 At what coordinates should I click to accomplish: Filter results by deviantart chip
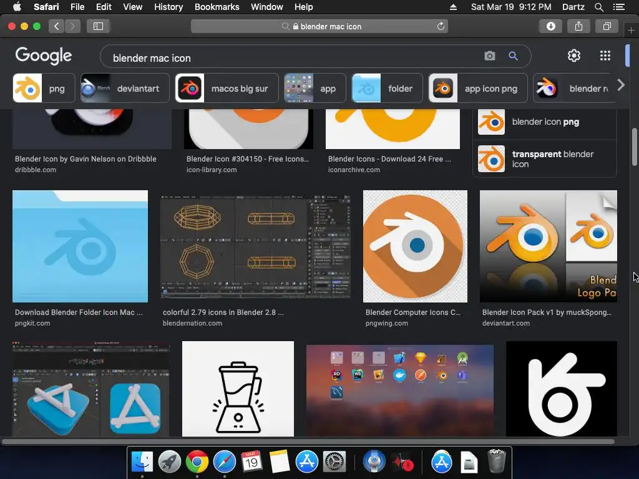(x=125, y=88)
